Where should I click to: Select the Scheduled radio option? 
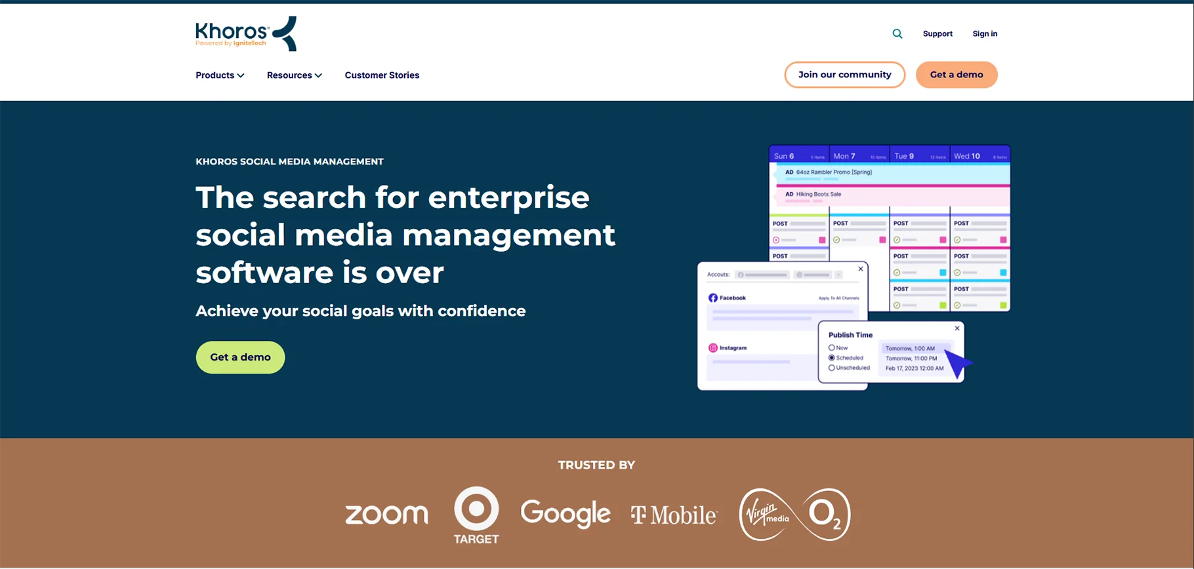click(831, 358)
